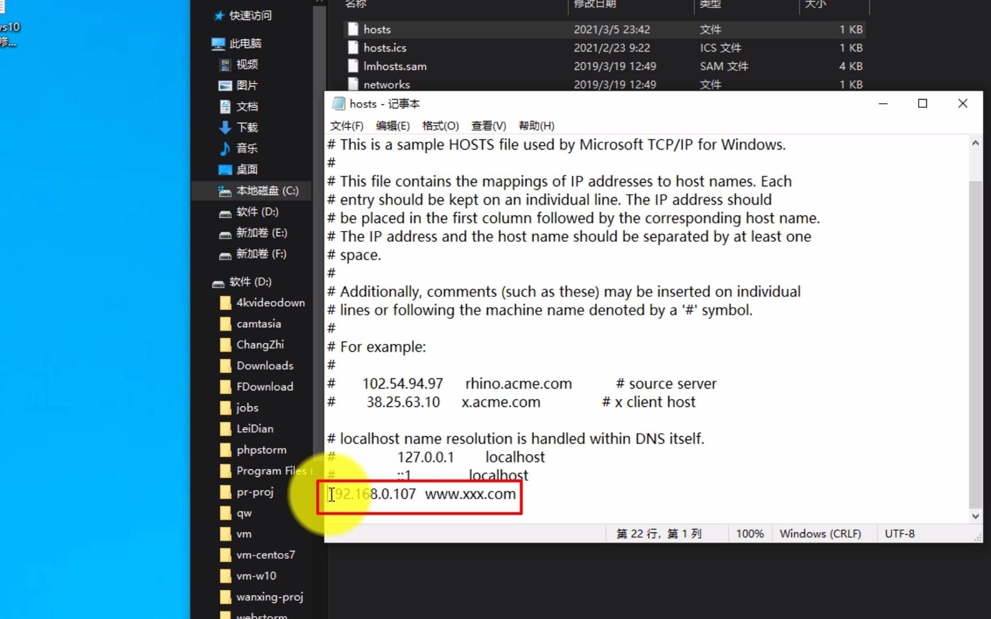Open the Videos (视频) sidebar icon
991x619 pixels.
point(225,64)
